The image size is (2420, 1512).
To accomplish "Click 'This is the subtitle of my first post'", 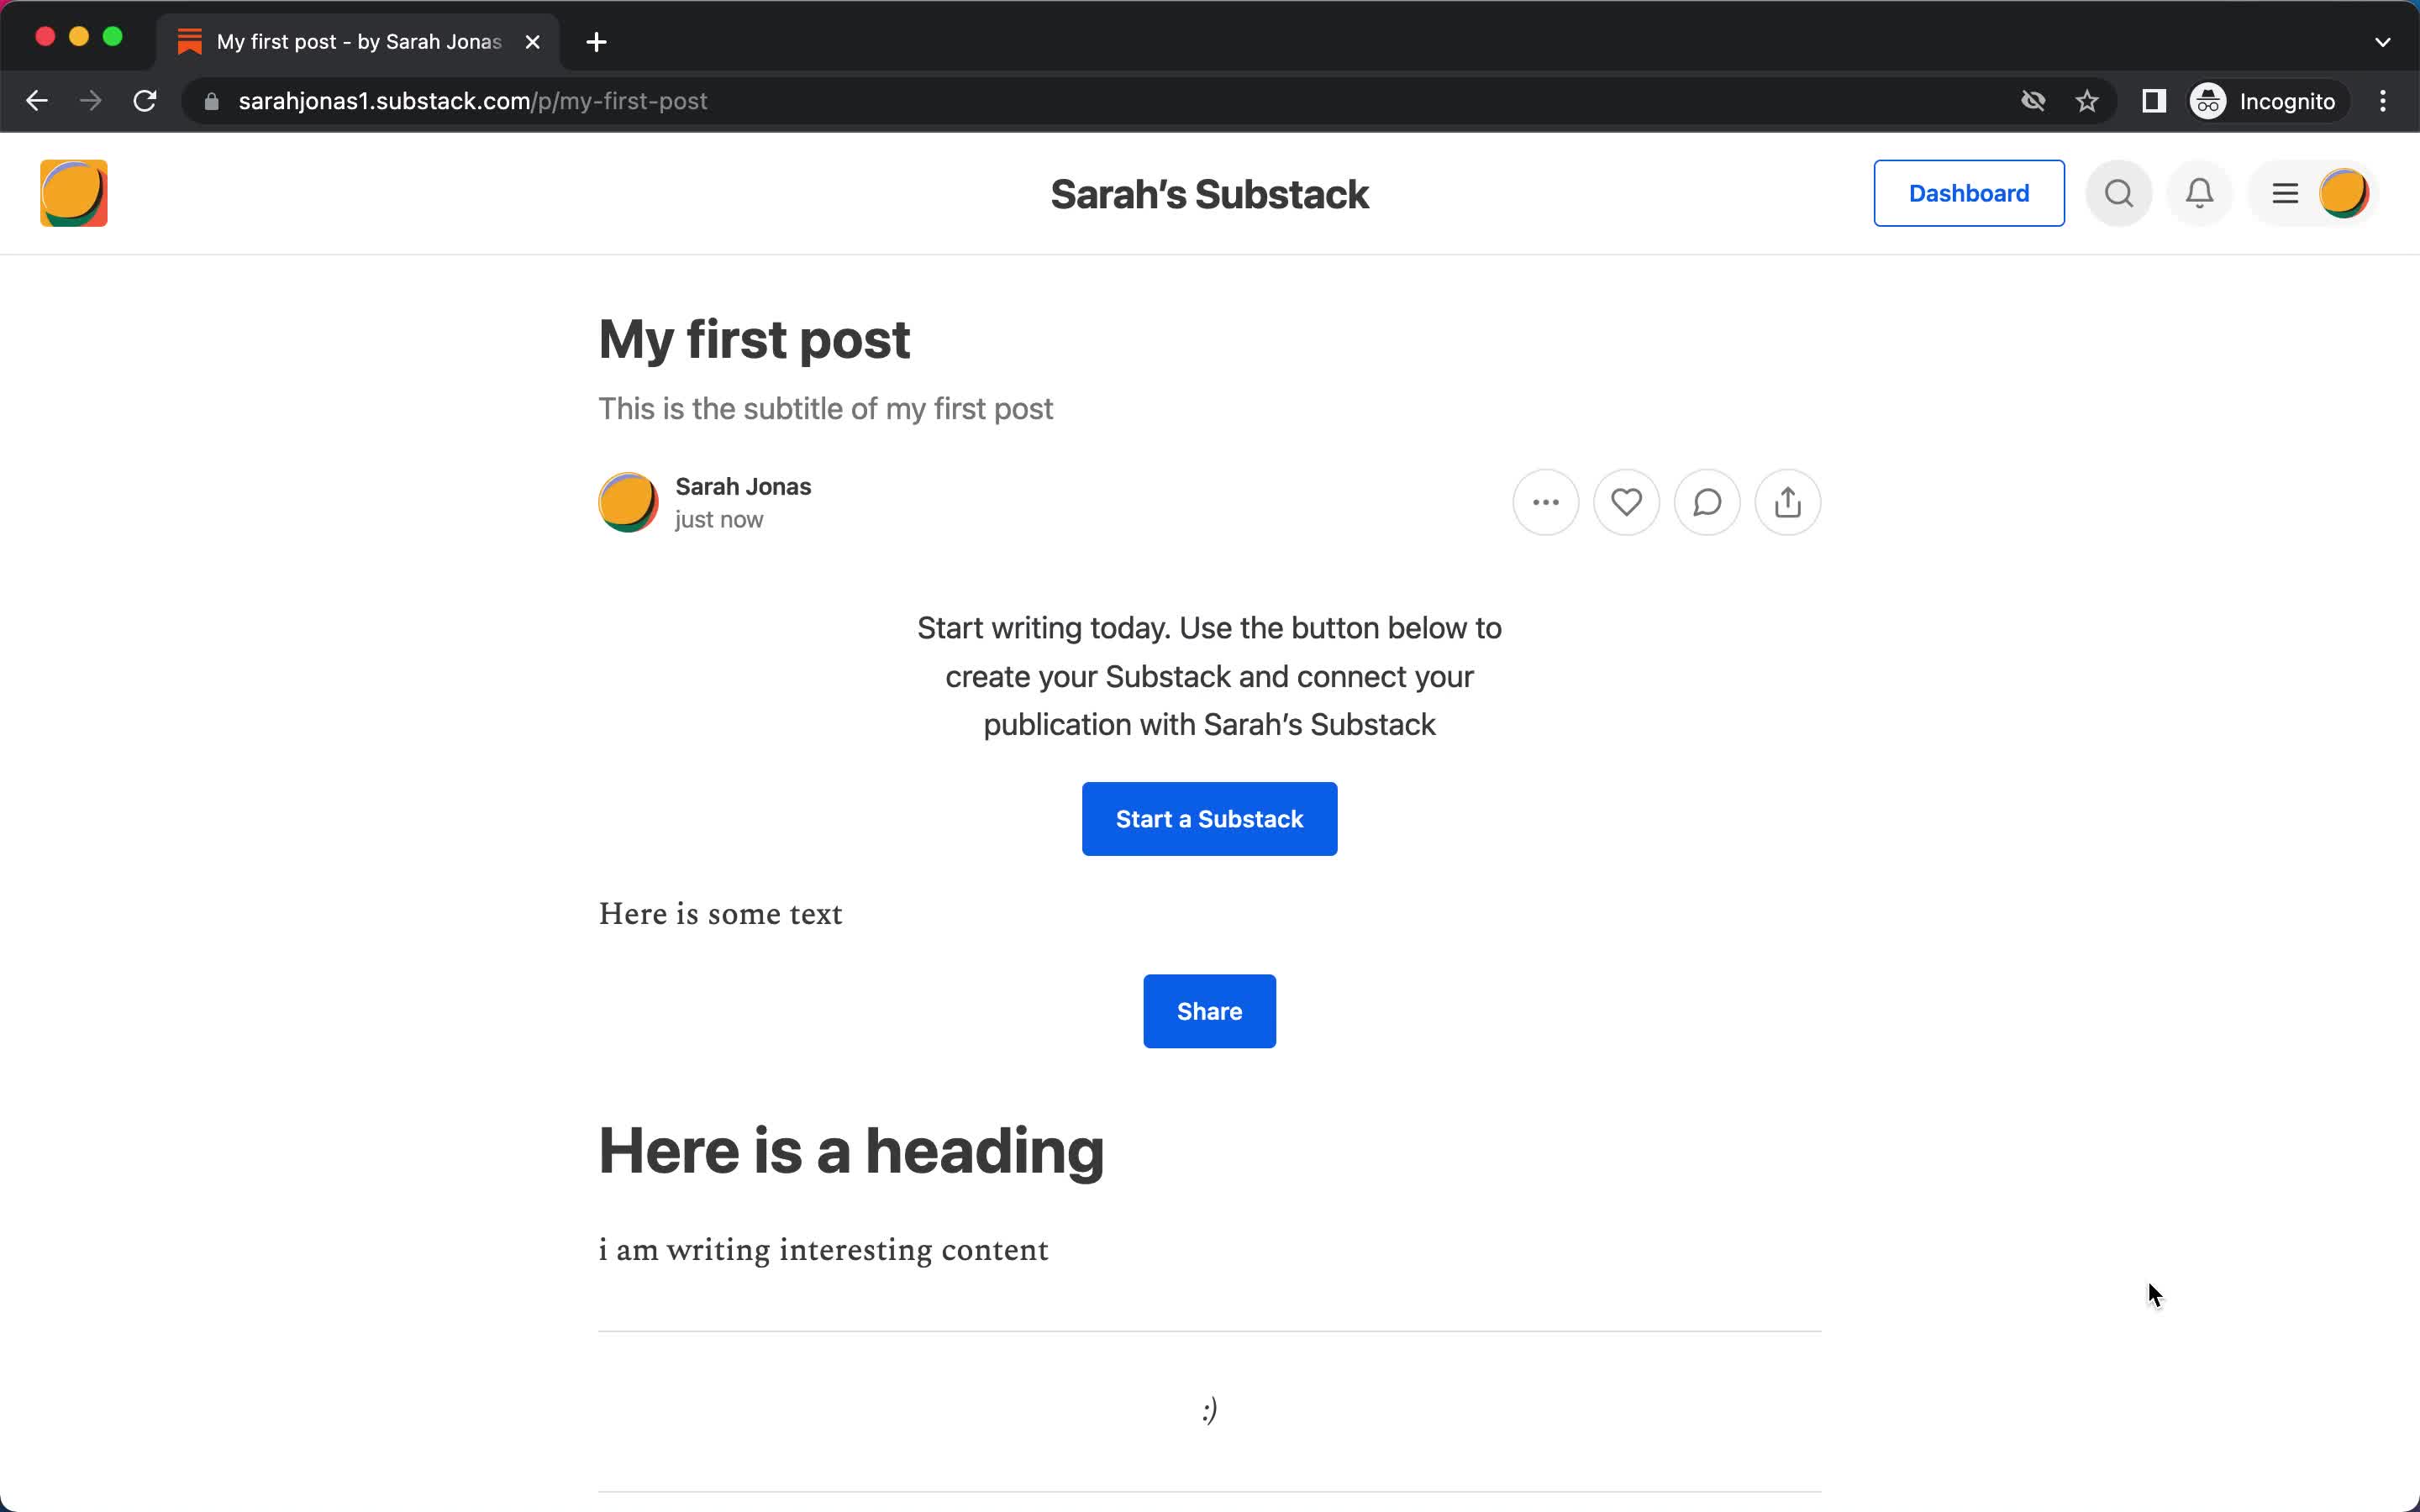I will point(825,409).
